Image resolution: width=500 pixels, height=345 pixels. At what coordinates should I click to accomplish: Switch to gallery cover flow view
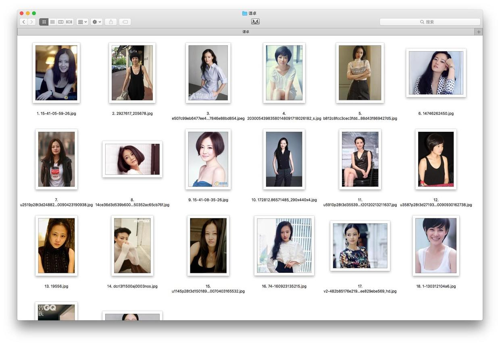69,22
